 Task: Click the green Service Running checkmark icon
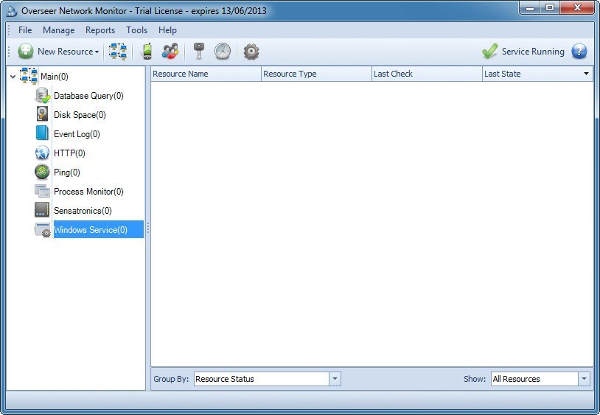click(x=489, y=52)
